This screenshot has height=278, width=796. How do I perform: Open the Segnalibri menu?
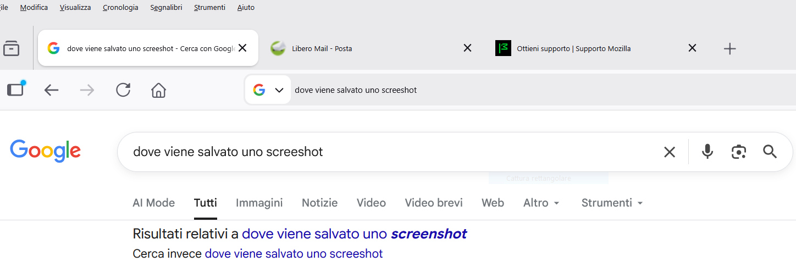click(x=166, y=8)
